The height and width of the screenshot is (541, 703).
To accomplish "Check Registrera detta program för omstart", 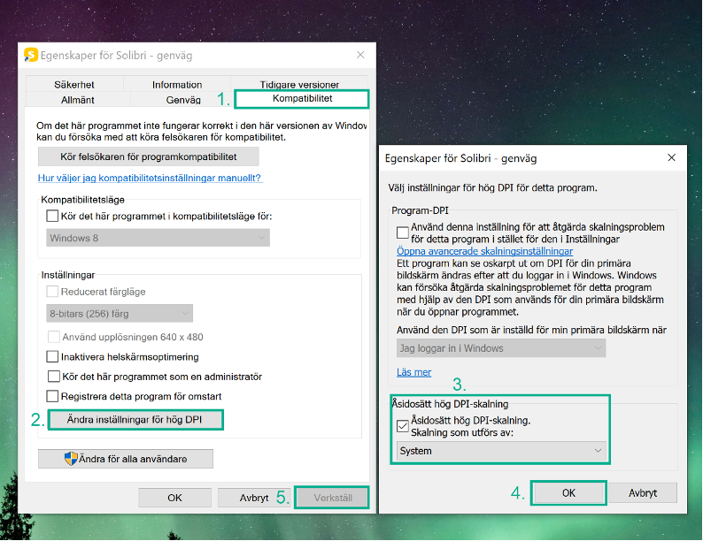I will (52, 396).
